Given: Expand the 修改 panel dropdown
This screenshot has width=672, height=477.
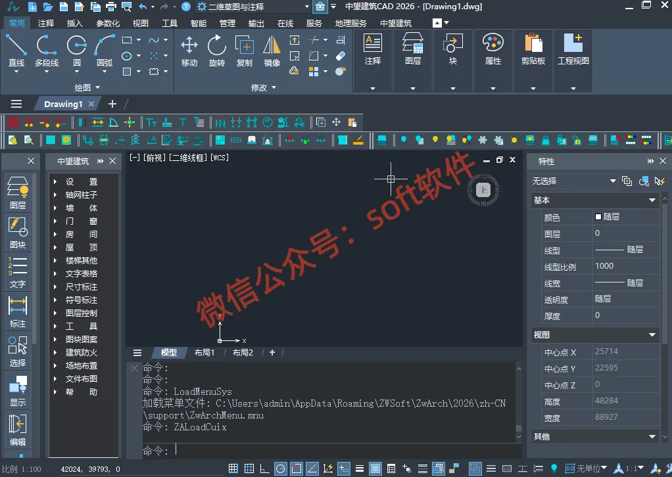Looking at the screenshot, I should 263,87.
